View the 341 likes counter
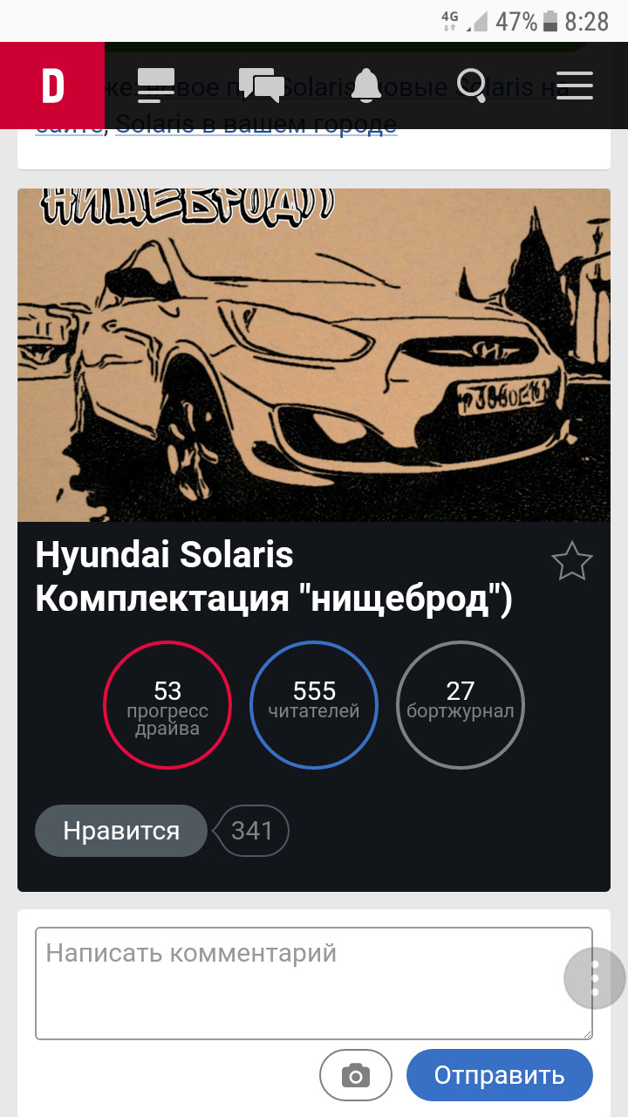This screenshot has width=628, height=1117. click(x=252, y=831)
